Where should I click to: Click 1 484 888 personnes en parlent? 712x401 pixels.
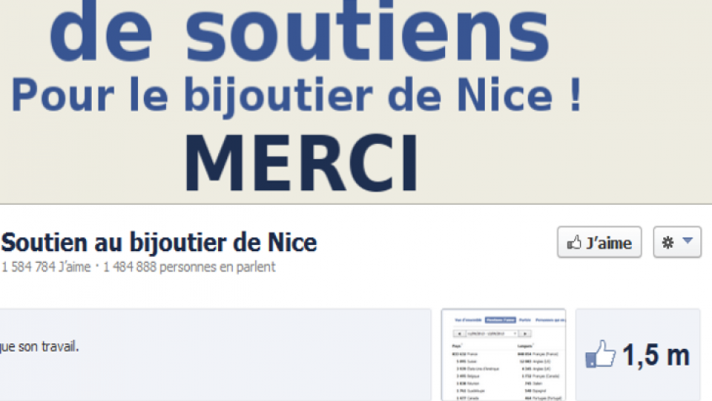pyautogui.click(x=189, y=267)
